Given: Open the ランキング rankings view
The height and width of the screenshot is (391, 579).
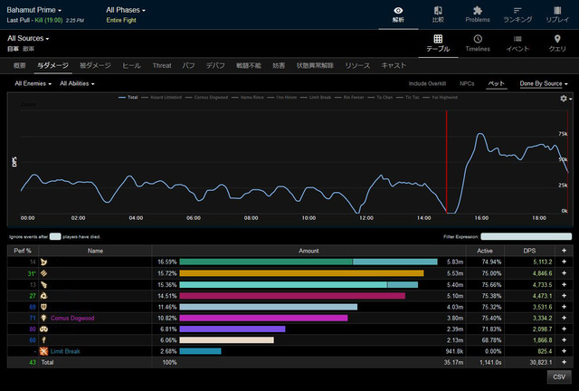Looking at the screenshot, I should point(517,14).
